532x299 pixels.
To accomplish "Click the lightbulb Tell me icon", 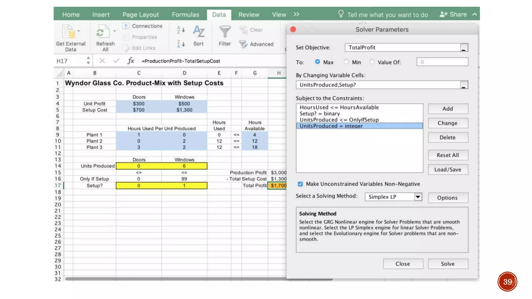I will 341,14.
